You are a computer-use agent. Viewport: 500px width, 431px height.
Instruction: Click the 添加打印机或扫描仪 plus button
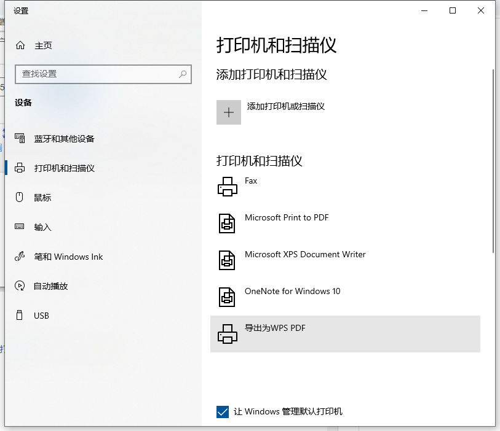click(228, 112)
